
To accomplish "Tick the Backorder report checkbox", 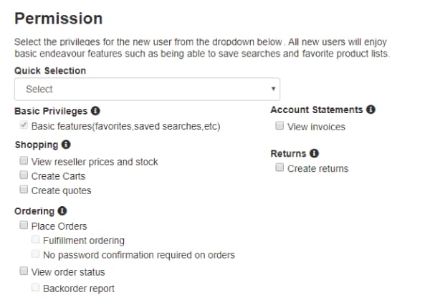I will [x=36, y=288].
